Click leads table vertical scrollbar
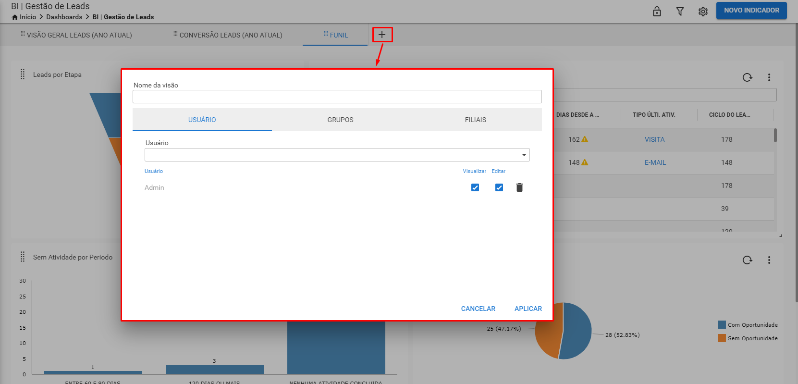The image size is (798, 384). pos(775,135)
